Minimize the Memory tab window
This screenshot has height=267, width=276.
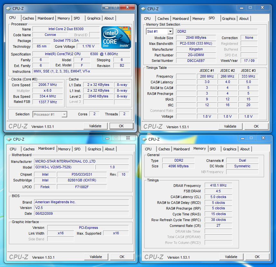tap(243, 138)
